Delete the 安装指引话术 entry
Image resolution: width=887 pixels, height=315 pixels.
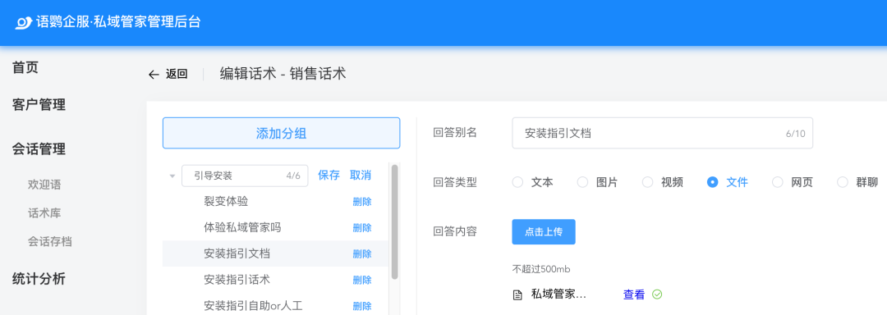362,280
